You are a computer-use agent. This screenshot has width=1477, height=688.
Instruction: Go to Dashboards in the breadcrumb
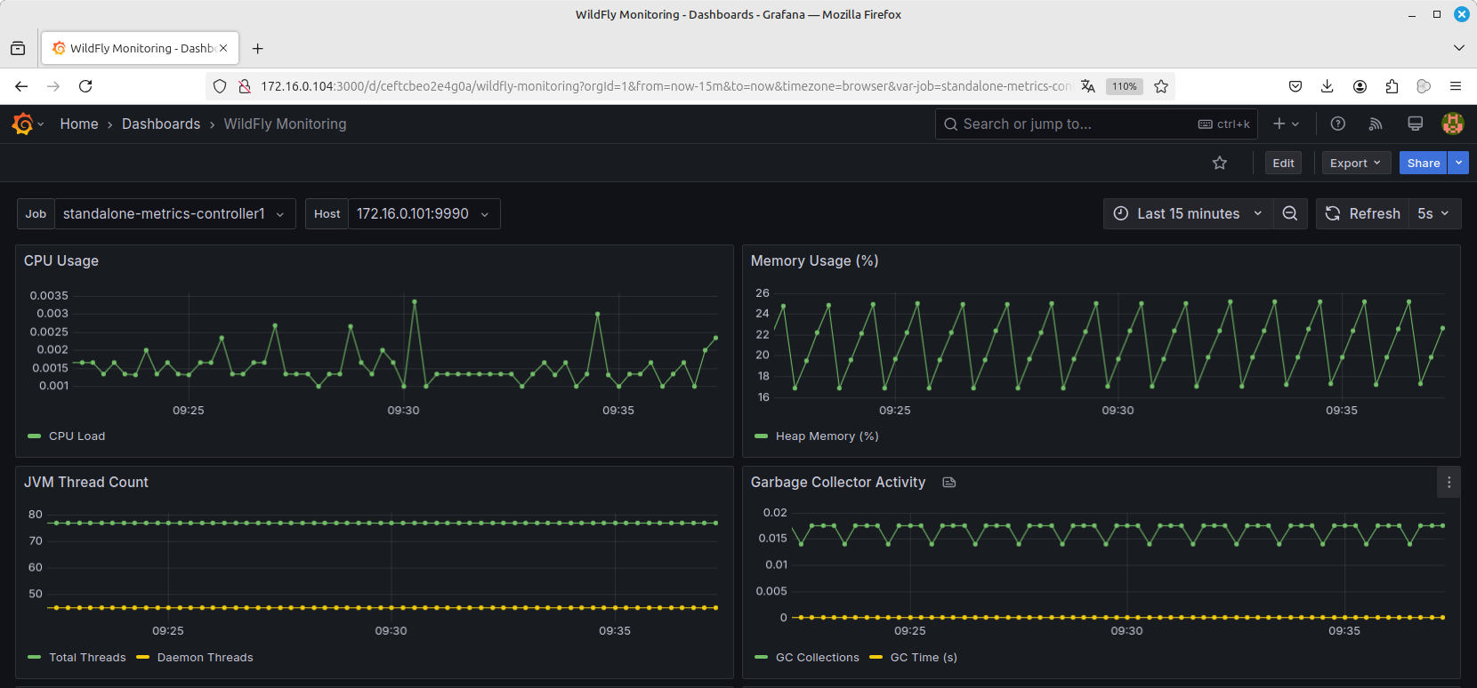click(x=161, y=124)
